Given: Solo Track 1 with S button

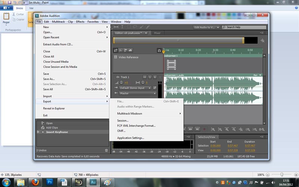Looking at the screenshot, I should [x=150, y=77].
